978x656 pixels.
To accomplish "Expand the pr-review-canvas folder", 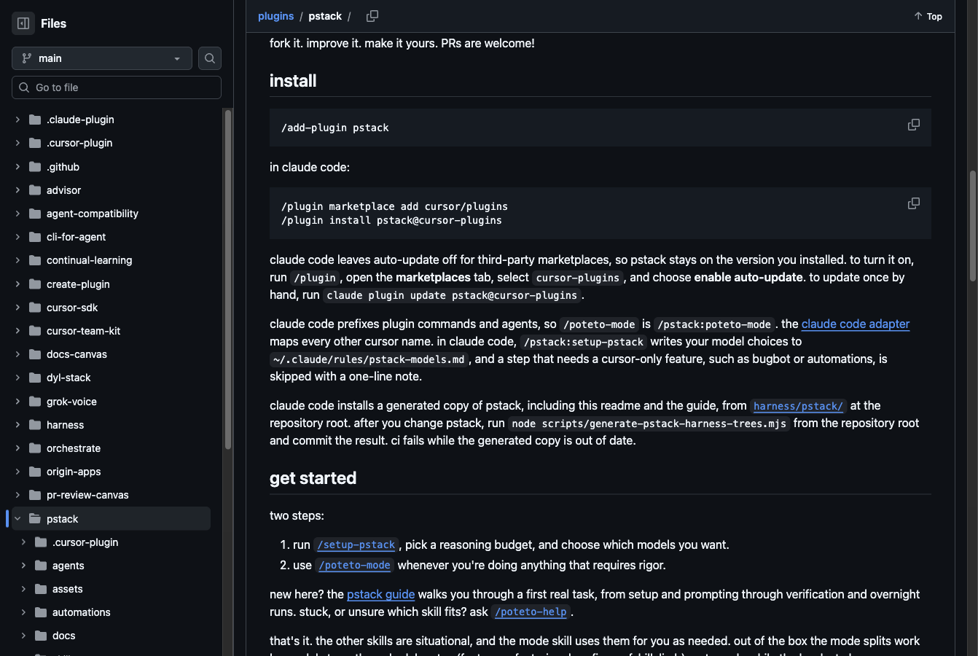I will 17,495.
